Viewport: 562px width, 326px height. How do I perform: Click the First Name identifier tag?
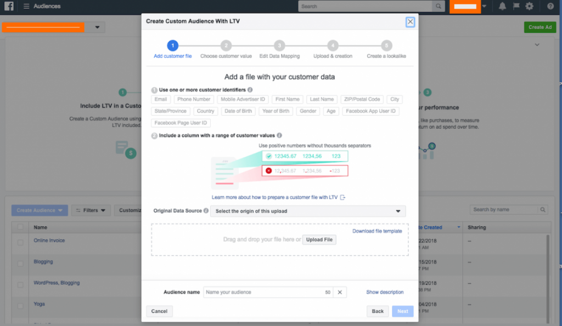(x=287, y=99)
